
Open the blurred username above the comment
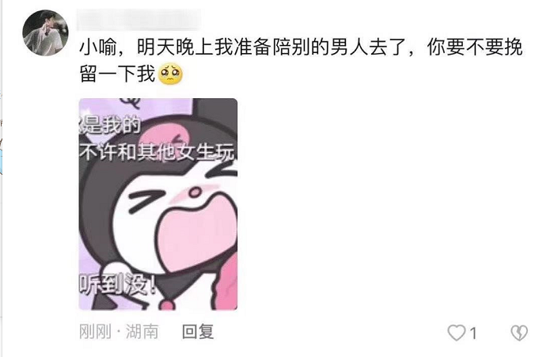tap(139, 20)
